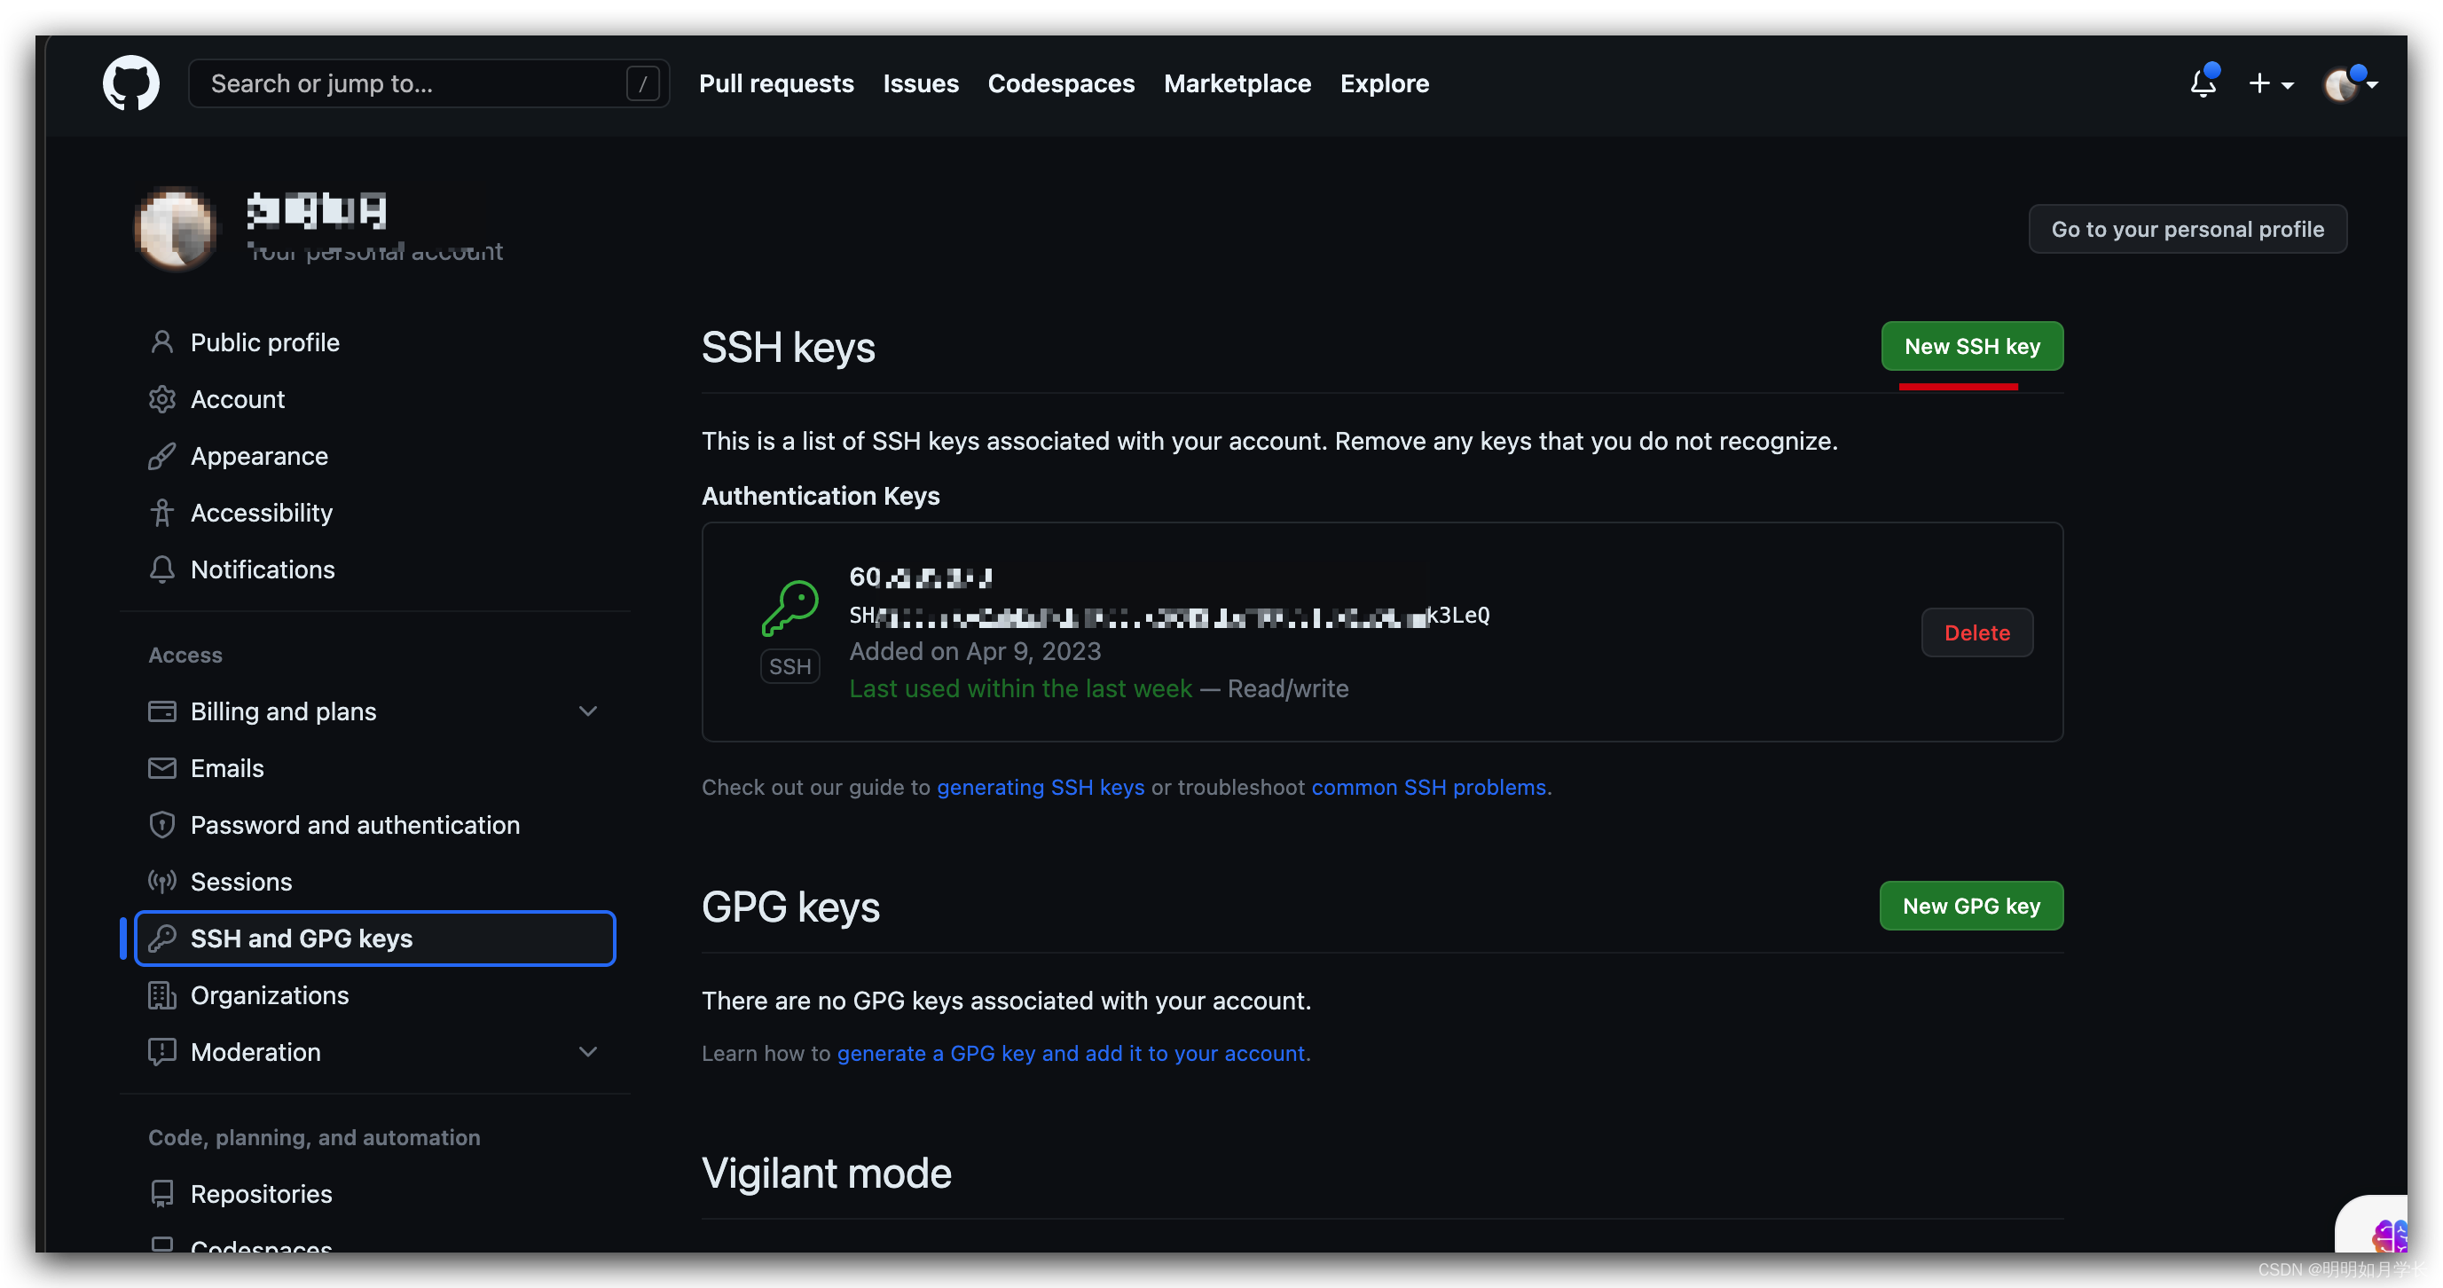The height and width of the screenshot is (1288, 2443).
Task: Click the Public profile person icon
Action: pos(162,342)
